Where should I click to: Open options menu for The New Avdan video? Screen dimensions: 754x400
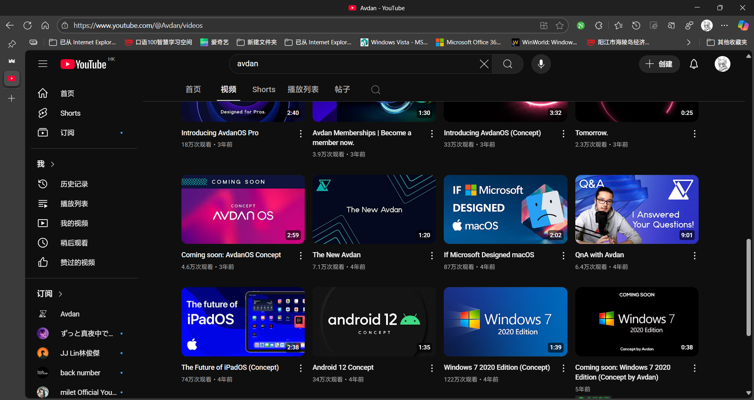(432, 256)
